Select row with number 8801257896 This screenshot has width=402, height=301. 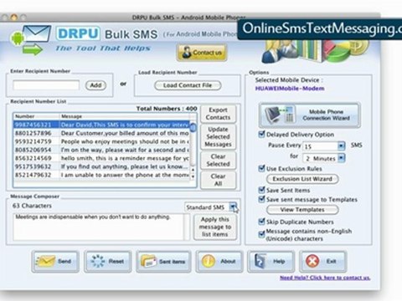(102, 133)
